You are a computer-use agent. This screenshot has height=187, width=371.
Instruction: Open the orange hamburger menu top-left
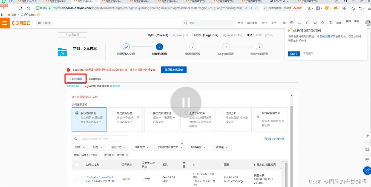[x=4, y=23]
